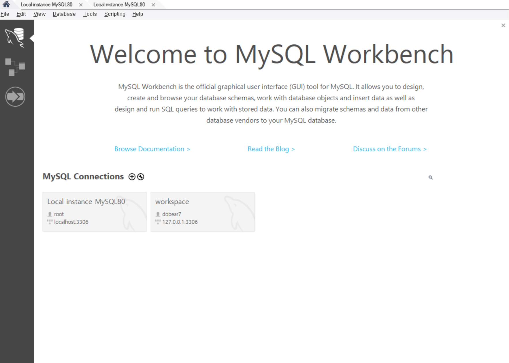Image resolution: width=509 pixels, height=363 pixels.
Task: Click the dobear7 user text
Action: click(x=171, y=214)
